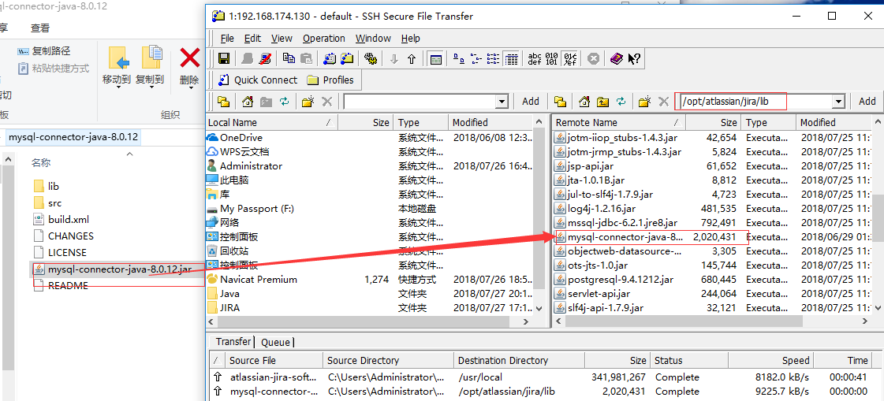Create new folder in local pane
The width and height of the screenshot is (884, 401).
click(x=308, y=102)
